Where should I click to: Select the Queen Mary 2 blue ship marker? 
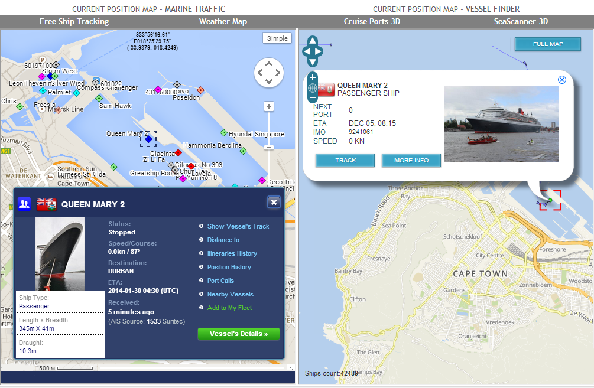click(x=148, y=139)
